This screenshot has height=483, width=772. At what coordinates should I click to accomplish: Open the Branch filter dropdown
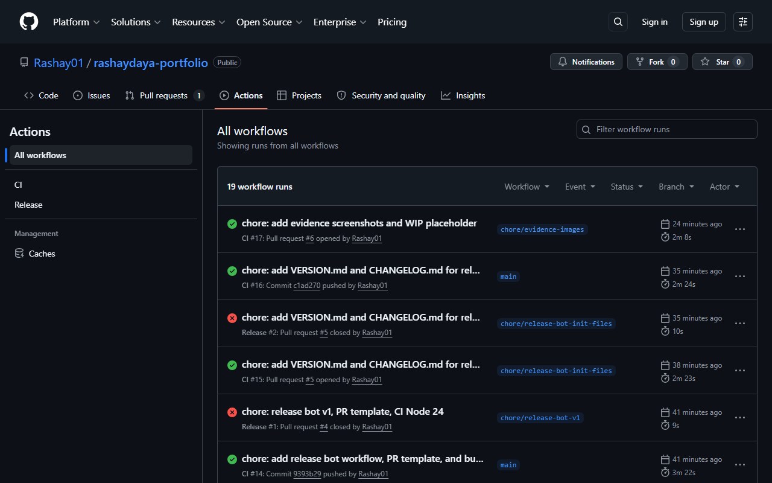tap(677, 187)
